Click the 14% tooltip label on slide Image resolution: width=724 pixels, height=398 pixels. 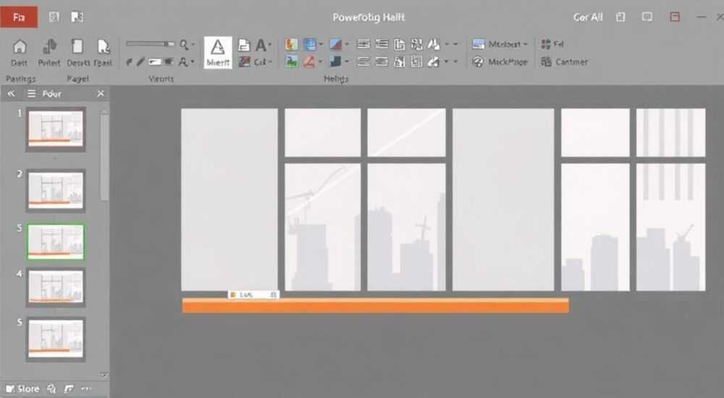tap(253, 295)
